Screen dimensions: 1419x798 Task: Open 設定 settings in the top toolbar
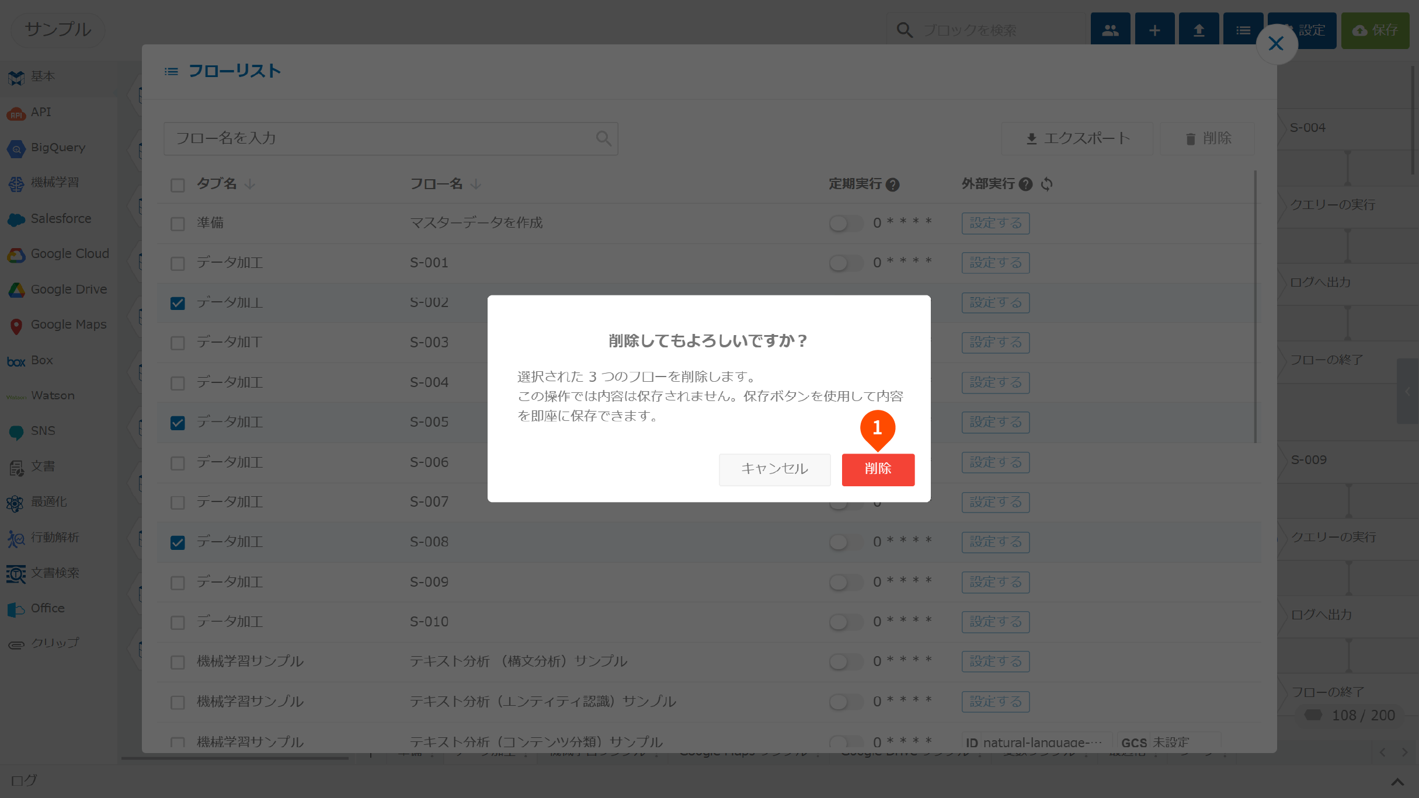click(x=1312, y=30)
